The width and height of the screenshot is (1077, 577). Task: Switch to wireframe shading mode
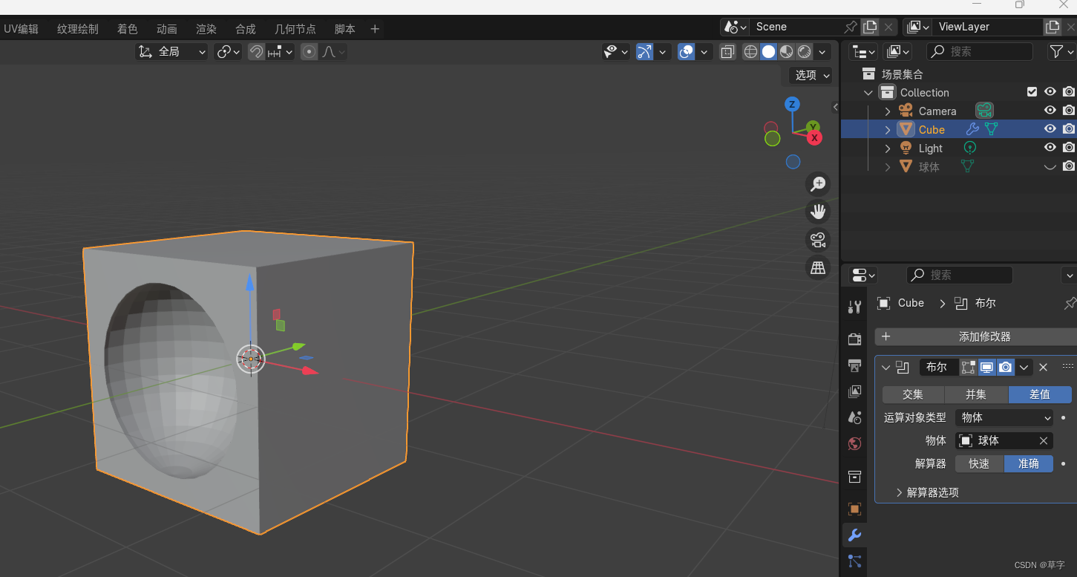click(x=750, y=52)
